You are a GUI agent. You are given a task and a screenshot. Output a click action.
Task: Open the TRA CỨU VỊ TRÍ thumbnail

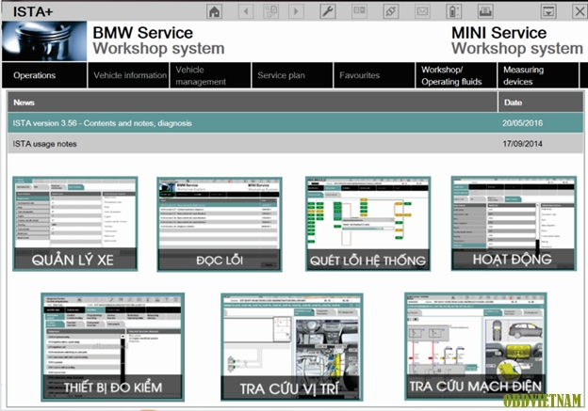coord(292,347)
